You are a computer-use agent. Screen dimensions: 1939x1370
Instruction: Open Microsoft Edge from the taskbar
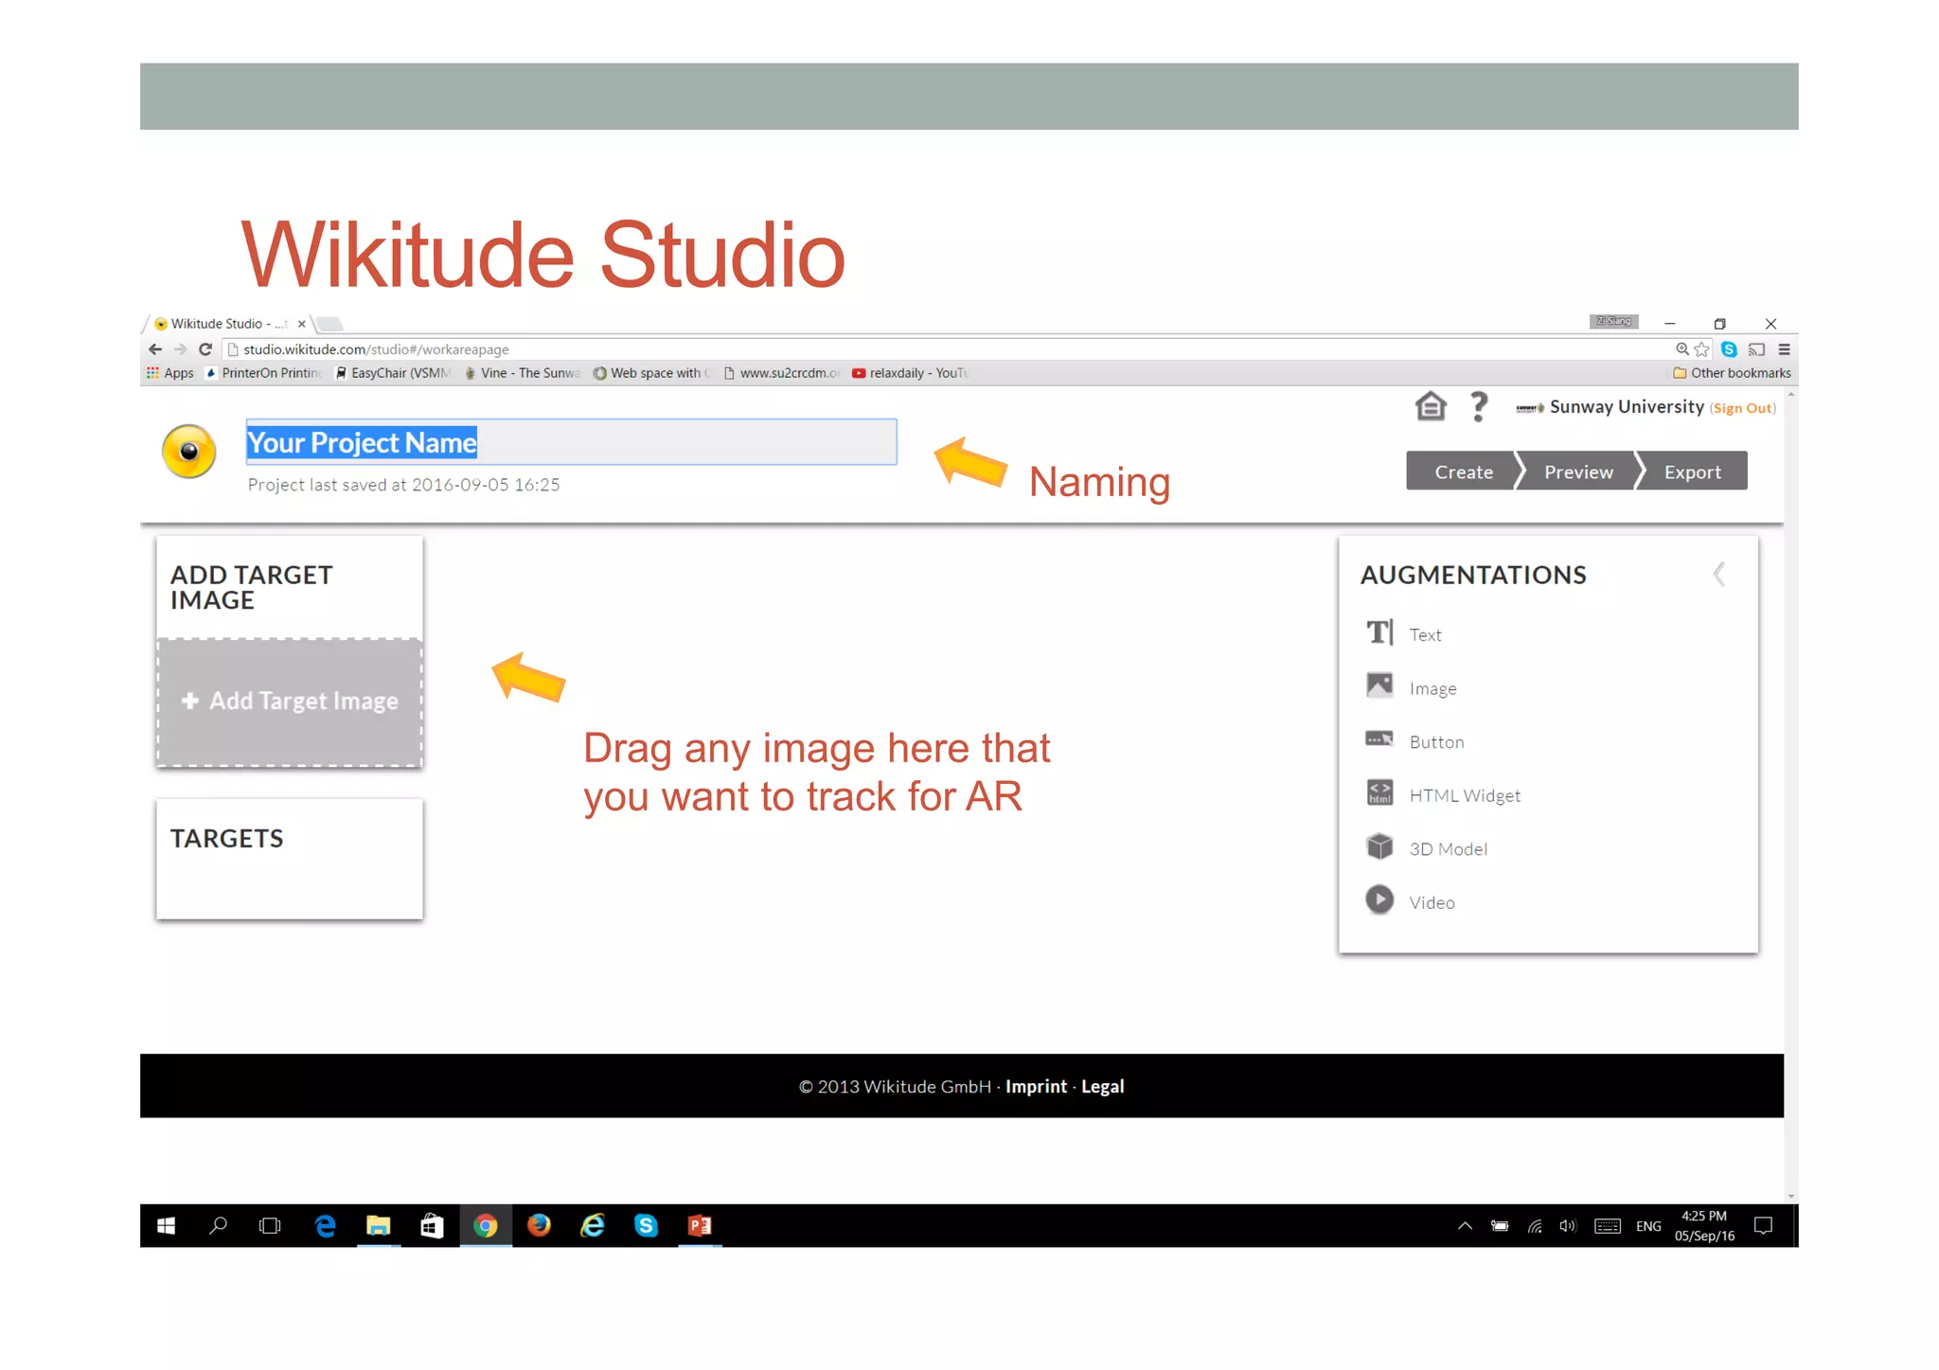pos(325,1226)
